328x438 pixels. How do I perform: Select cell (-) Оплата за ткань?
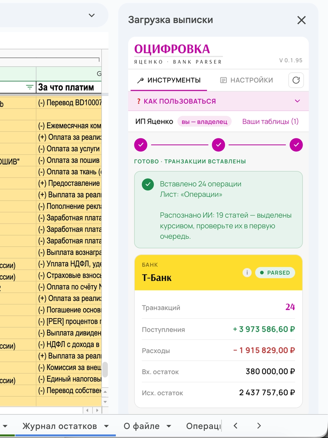tap(69, 172)
